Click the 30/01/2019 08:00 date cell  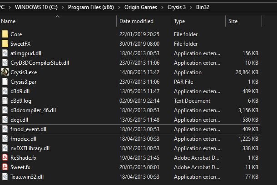point(139,44)
